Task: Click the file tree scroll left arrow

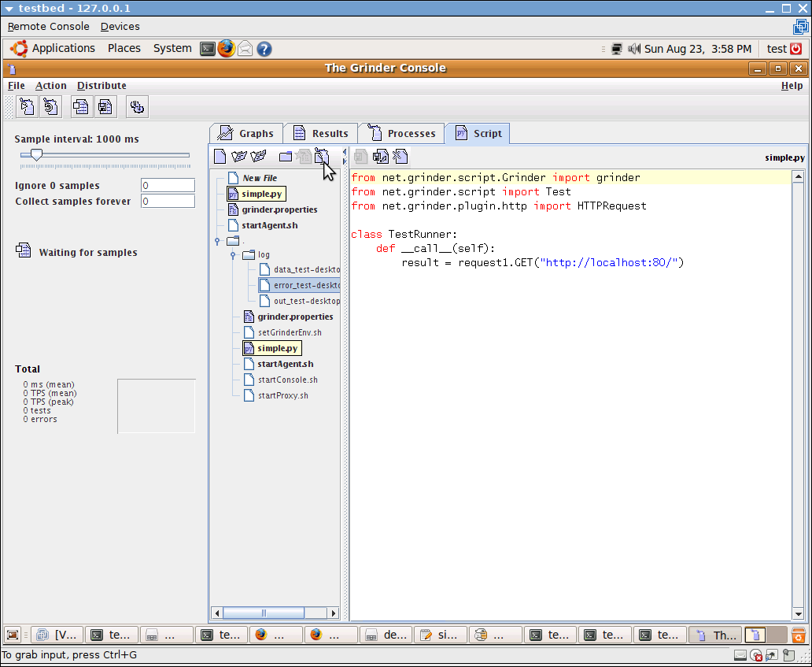Action: (217, 613)
